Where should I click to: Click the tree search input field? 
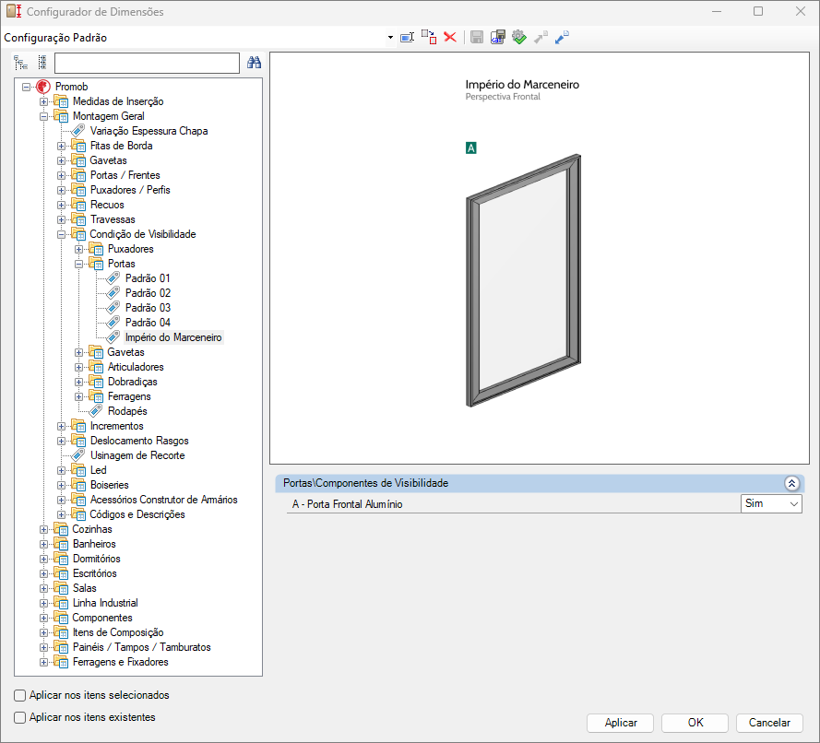[x=147, y=64]
